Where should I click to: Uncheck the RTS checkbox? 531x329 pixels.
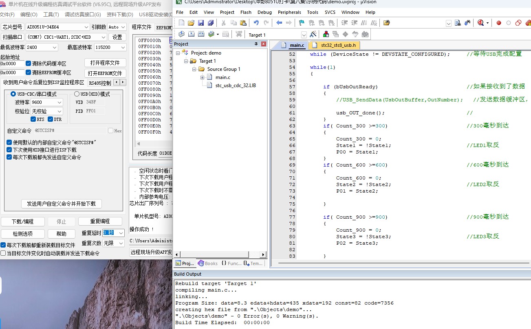pyautogui.click(x=33, y=119)
